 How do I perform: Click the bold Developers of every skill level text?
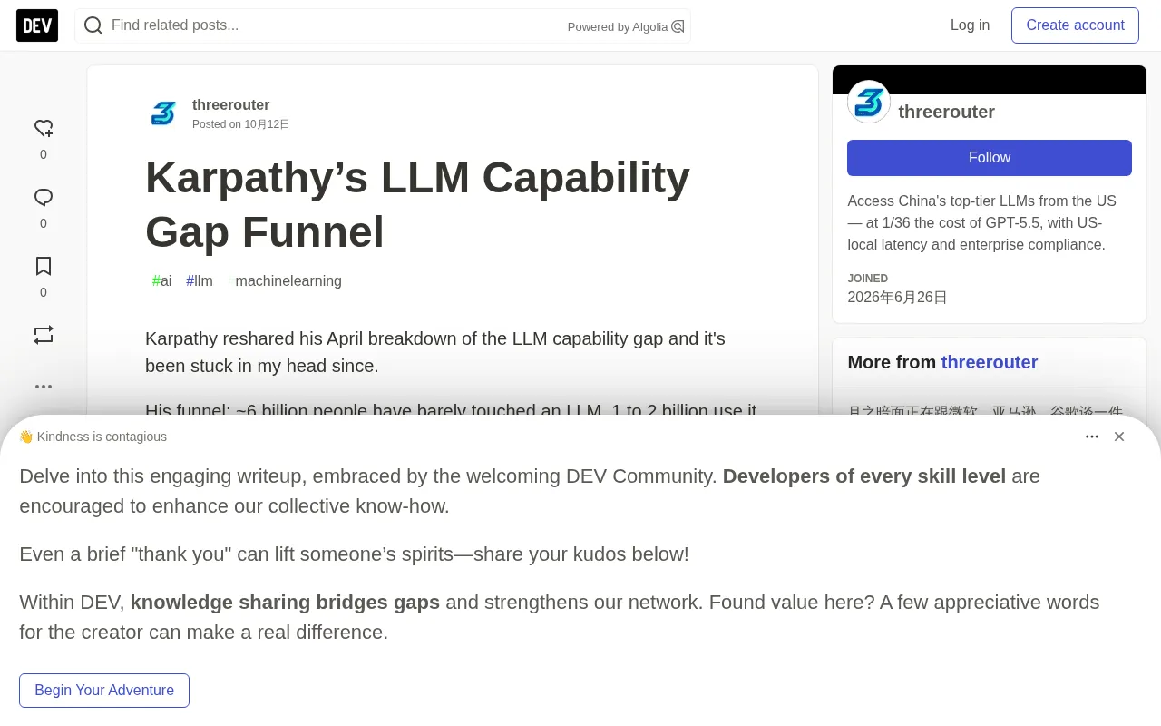point(864,476)
